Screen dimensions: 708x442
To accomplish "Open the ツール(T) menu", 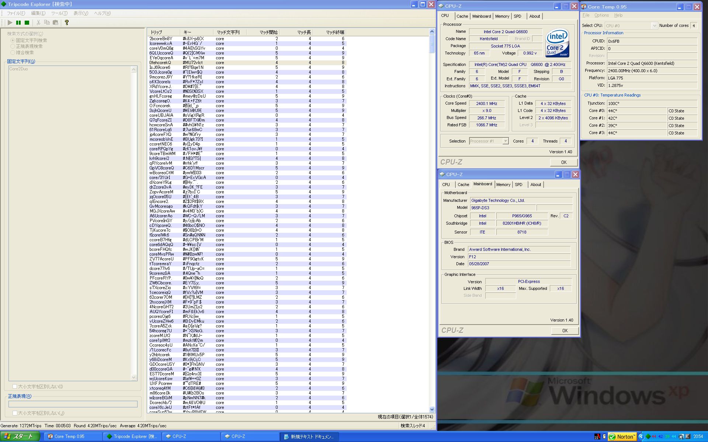I will pos(59,13).
